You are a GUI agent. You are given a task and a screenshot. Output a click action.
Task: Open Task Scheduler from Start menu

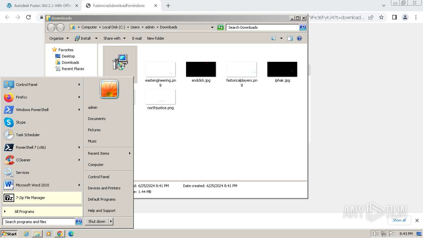pos(42,135)
